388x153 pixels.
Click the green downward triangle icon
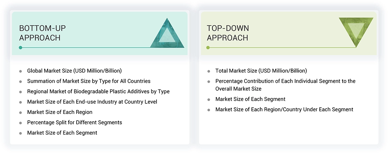click(356, 30)
